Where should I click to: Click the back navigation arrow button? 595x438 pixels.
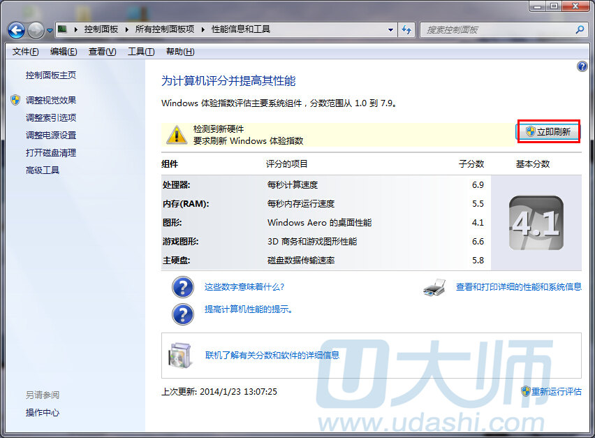coord(17,30)
